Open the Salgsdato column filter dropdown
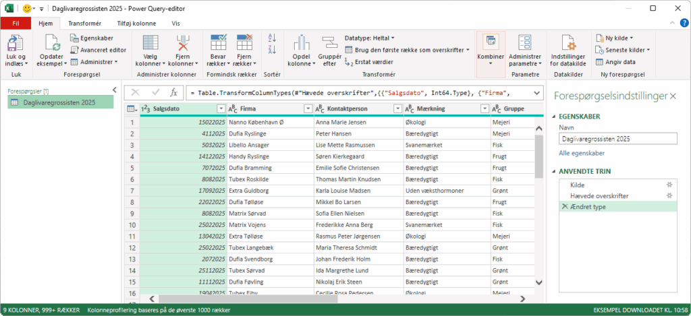691x316 pixels. (221, 108)
